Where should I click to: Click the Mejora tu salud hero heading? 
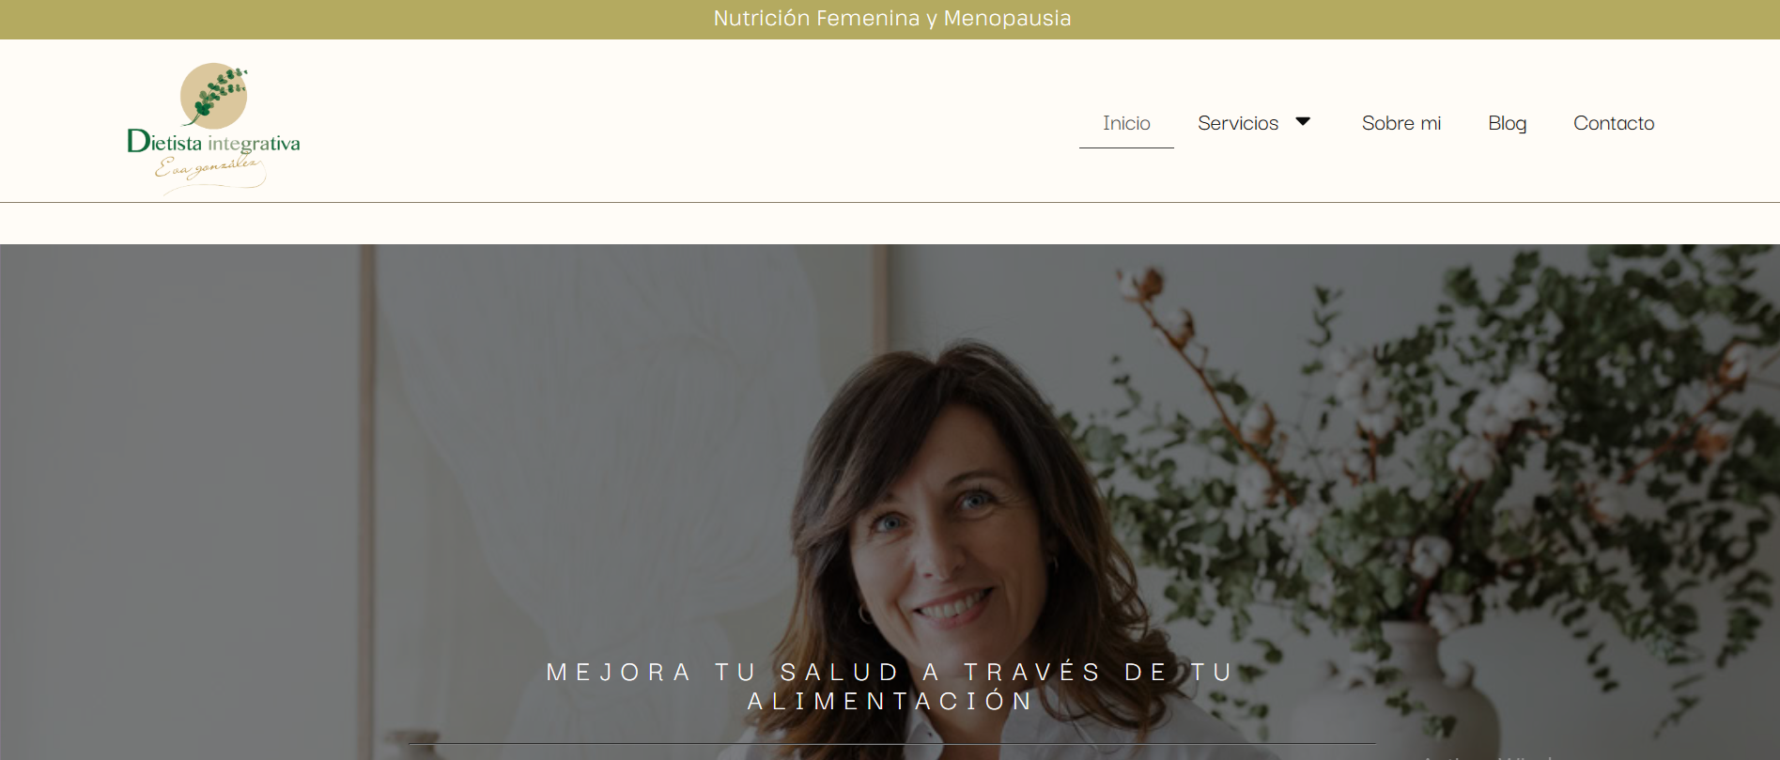890,686
